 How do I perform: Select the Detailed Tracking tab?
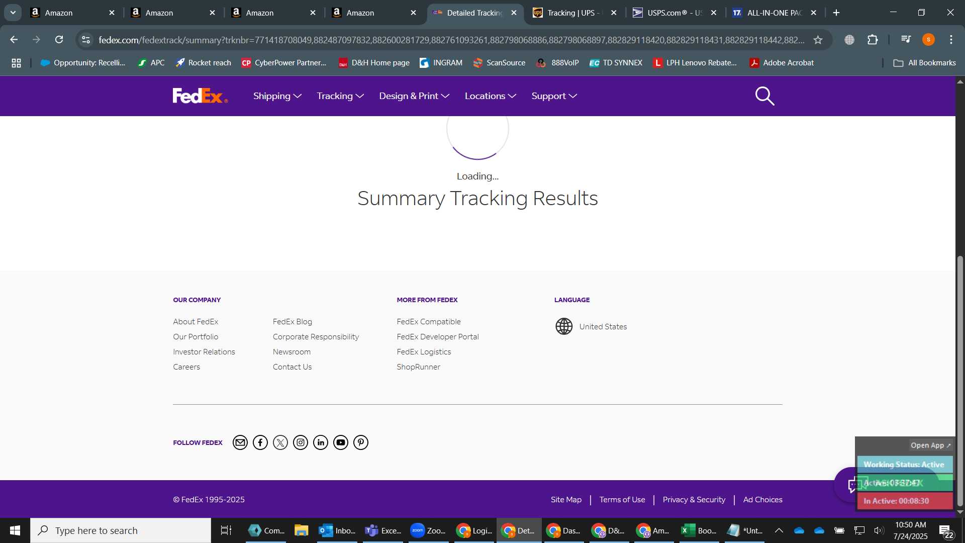coord(474,13)
